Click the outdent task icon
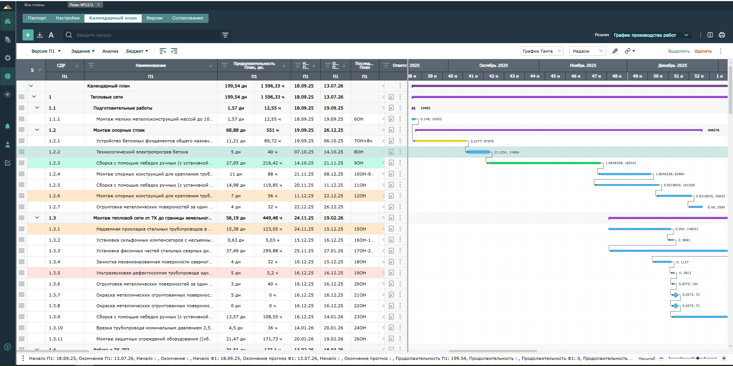 163,51
